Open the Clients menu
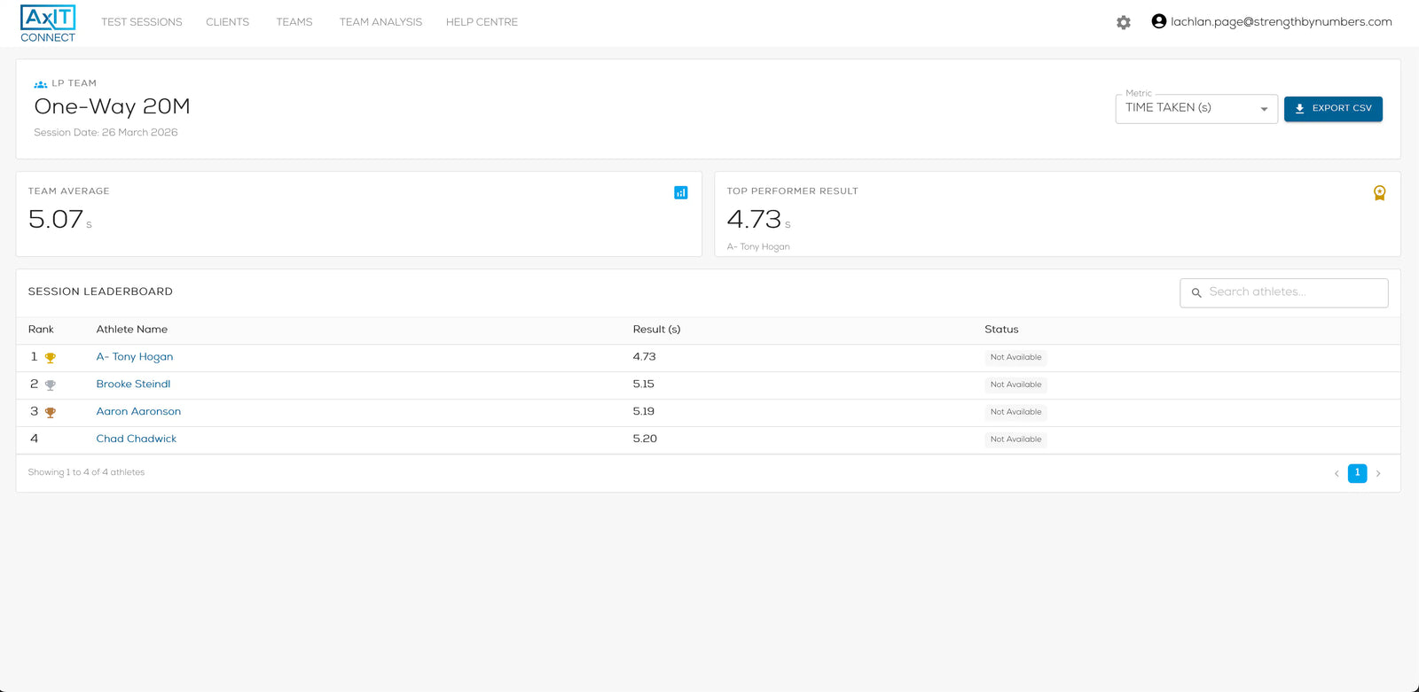 [x=228, y=22]
